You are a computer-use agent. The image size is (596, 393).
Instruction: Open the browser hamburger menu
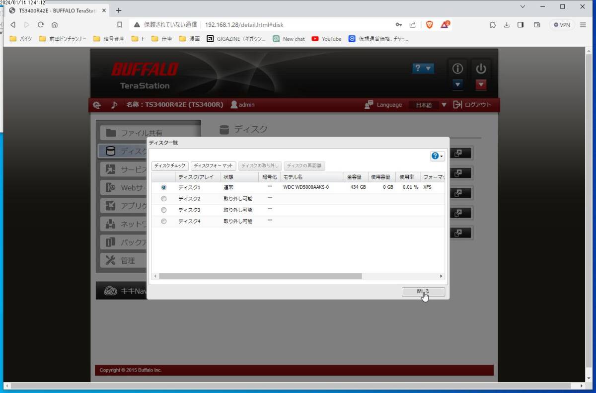583,25
